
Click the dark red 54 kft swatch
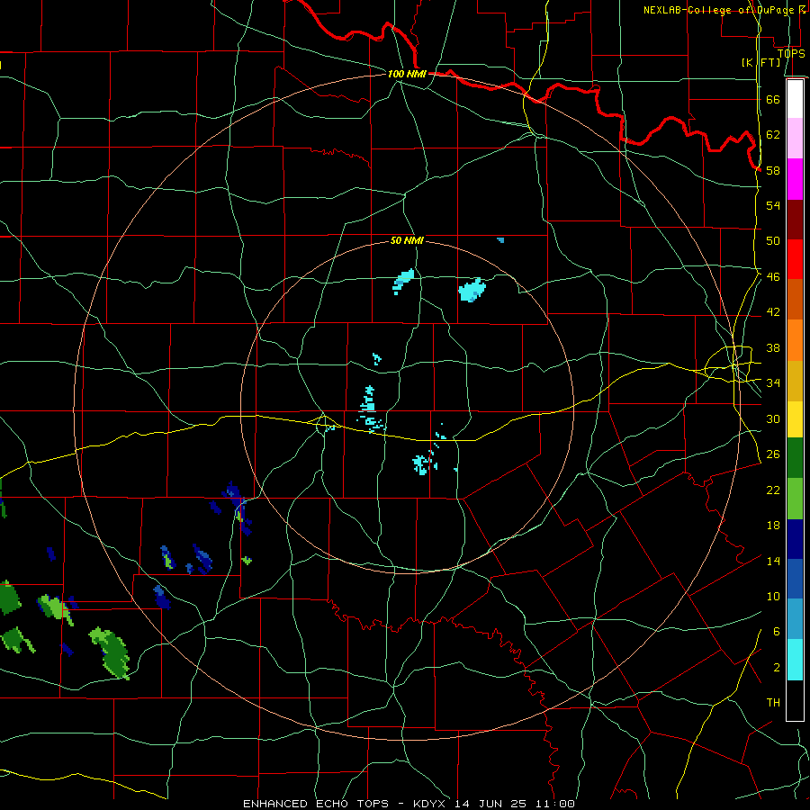(x=795, y=220)
